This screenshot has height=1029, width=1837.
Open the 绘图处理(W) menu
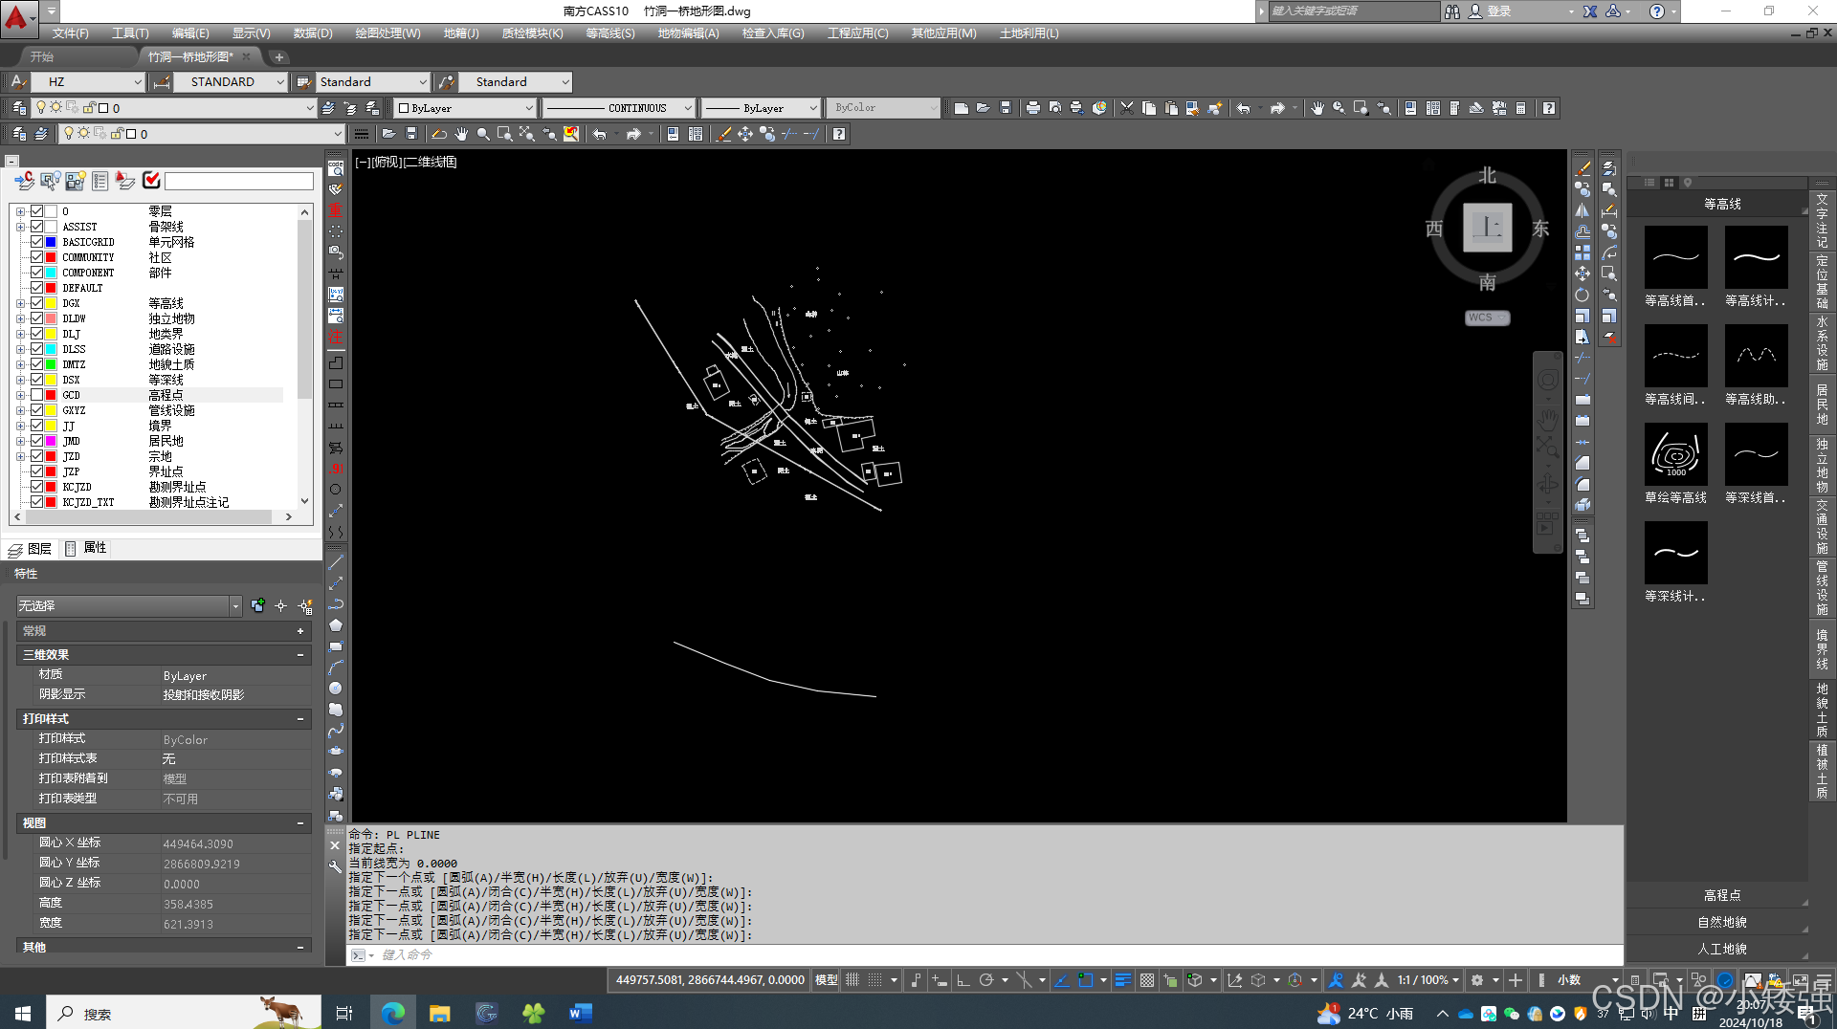click(387, 33)
